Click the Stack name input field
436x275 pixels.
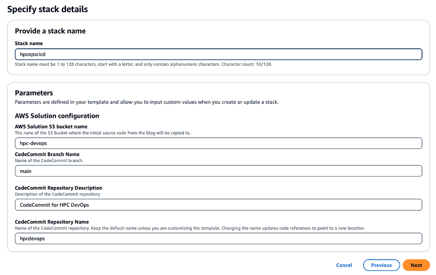pos(218,54)
